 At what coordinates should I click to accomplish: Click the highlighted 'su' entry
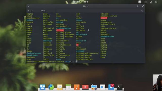coord(77,45)
